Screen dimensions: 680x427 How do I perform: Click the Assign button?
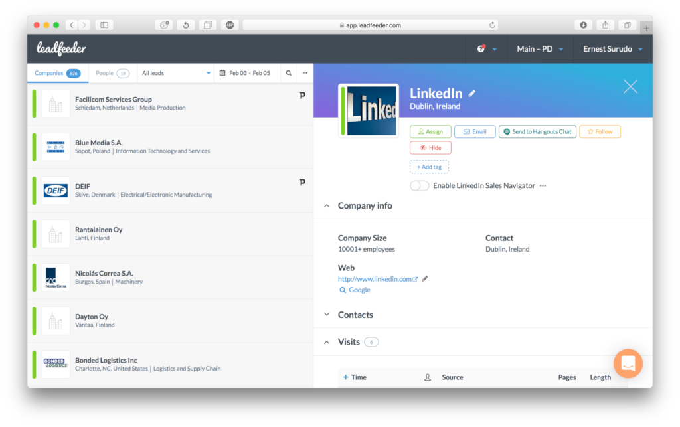click(x=430, y=131)
